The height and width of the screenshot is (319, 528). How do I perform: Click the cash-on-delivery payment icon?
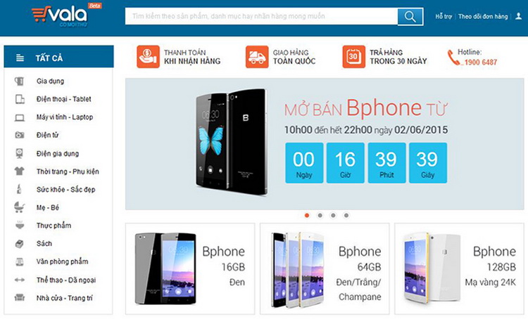[x=148, y=57]
